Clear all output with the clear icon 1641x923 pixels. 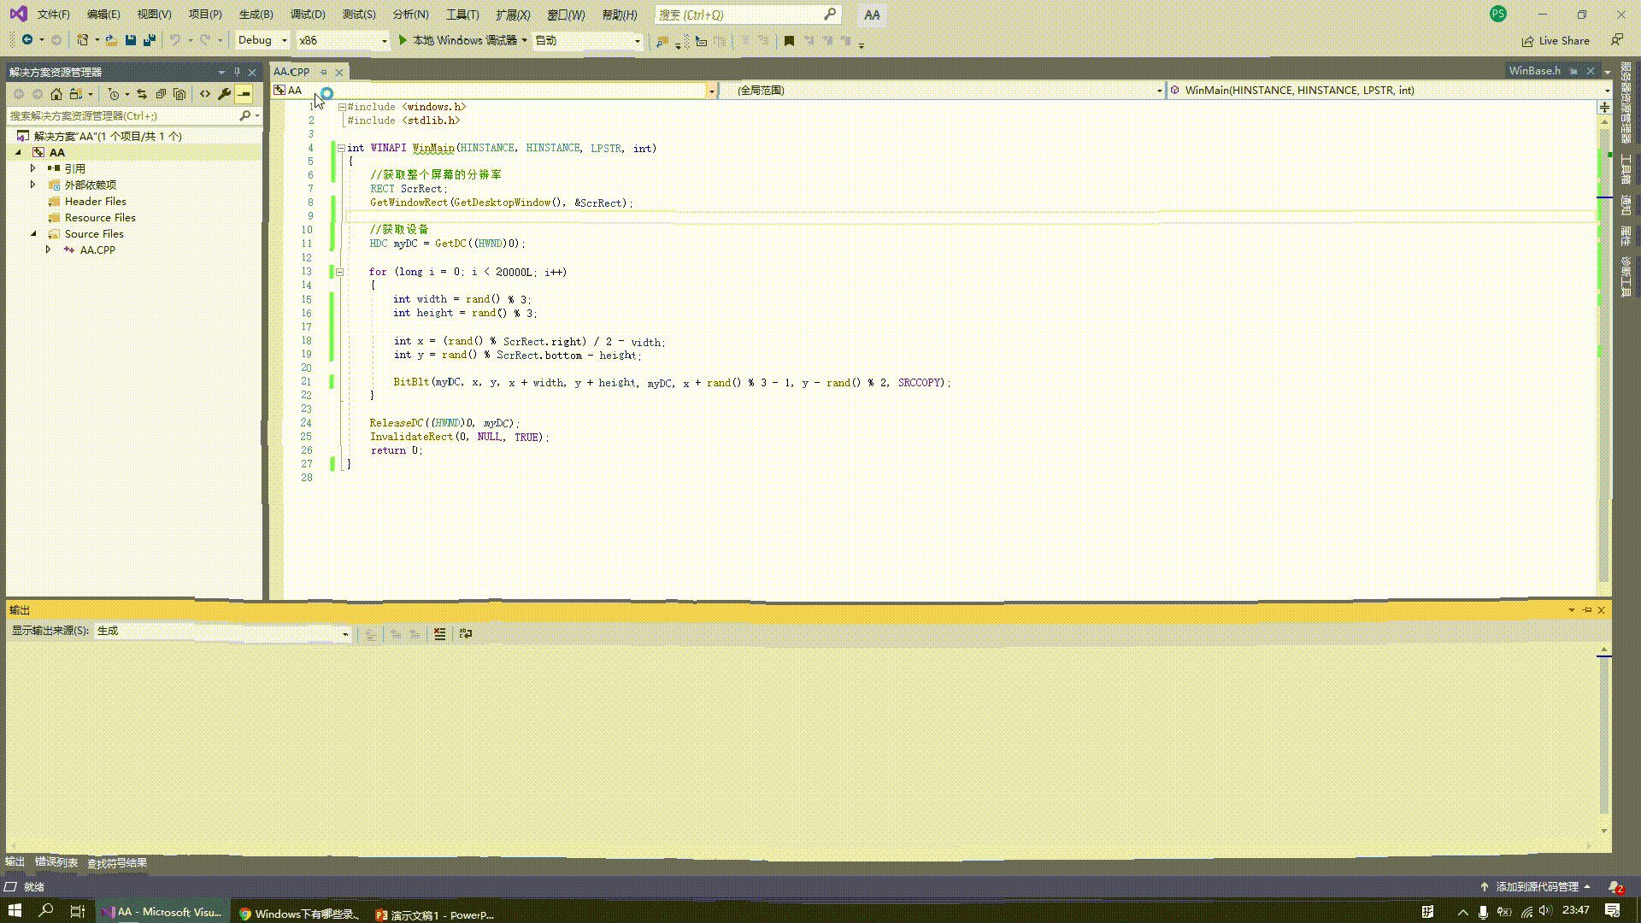[x=439, y=634]
